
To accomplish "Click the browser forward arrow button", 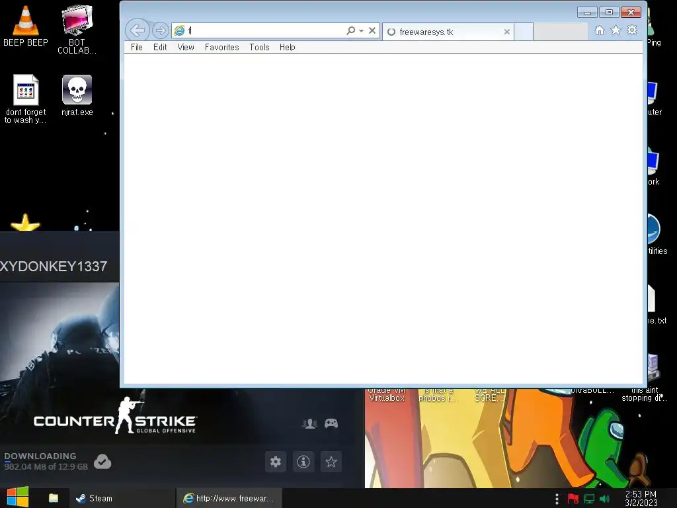I will pyautogui.click(x=160, y=30).
